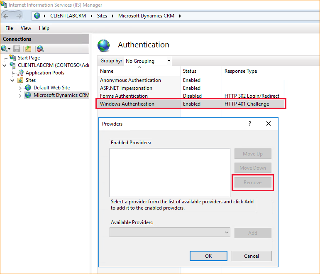This screenshot has width=320, height=274.
Task: Click the connect-to-server globe icon in Connections toolbar
Action: 4,49
